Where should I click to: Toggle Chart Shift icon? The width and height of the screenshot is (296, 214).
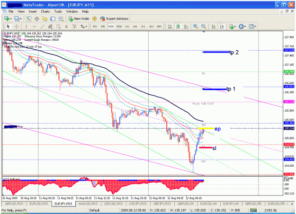[222, 27]
